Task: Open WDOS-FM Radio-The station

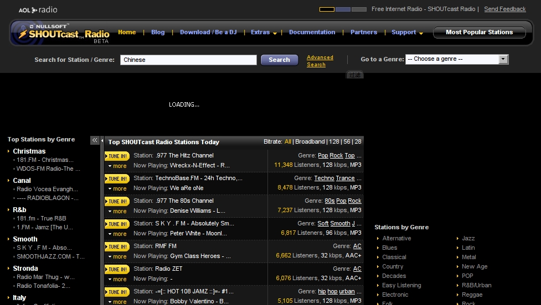Action: coord(48,169)
